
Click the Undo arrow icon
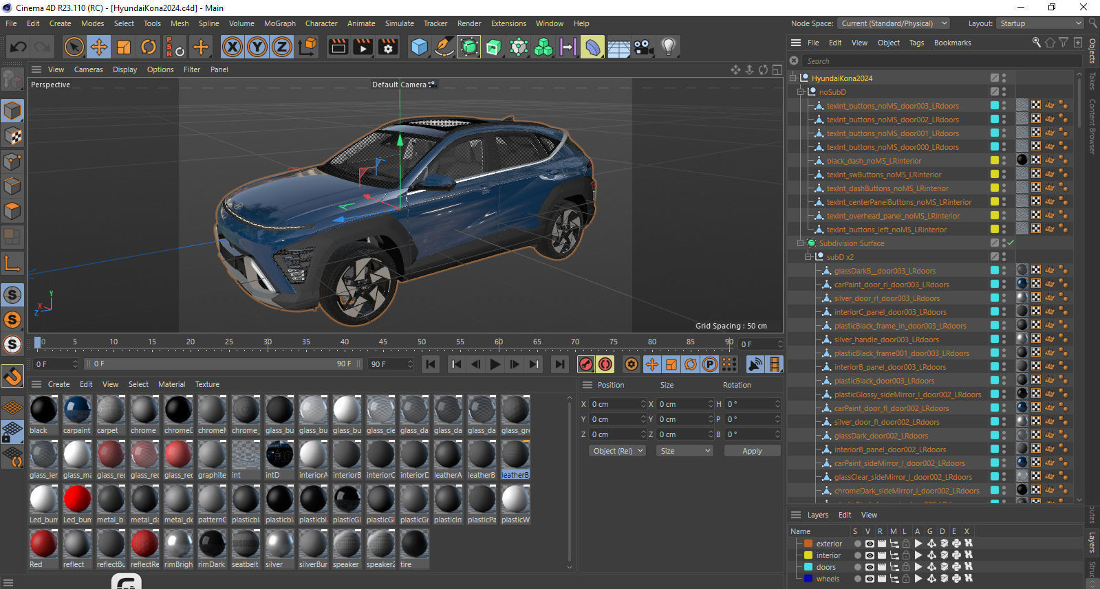[18, 47]
